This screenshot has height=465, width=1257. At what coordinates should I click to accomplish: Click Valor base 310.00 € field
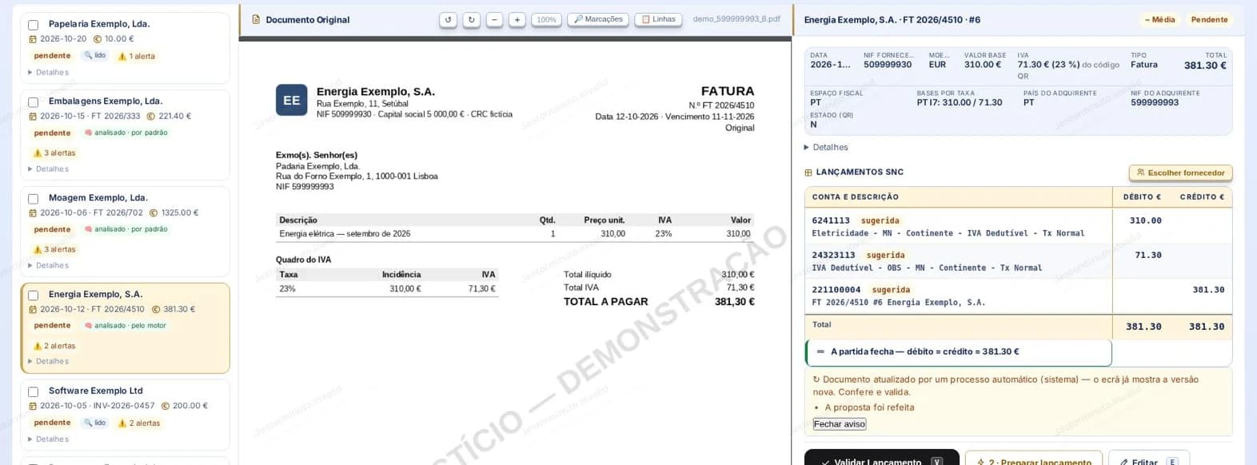983,65
